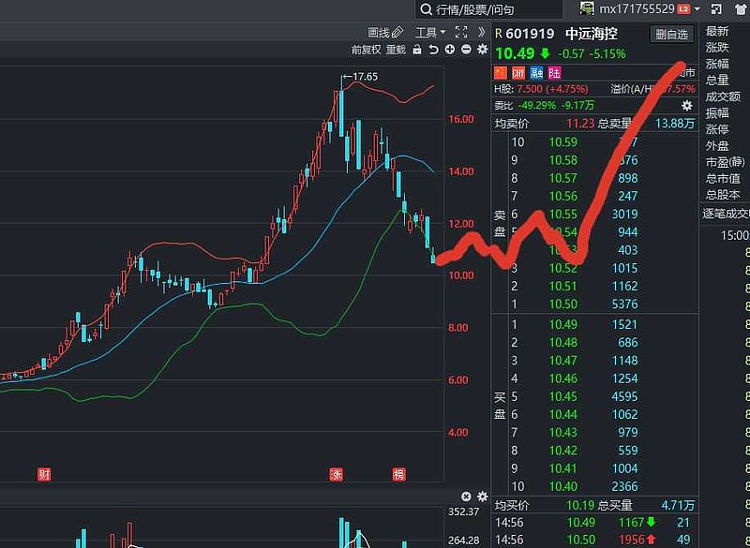Toggle the 陆 stock connect badge

point(552,72)
